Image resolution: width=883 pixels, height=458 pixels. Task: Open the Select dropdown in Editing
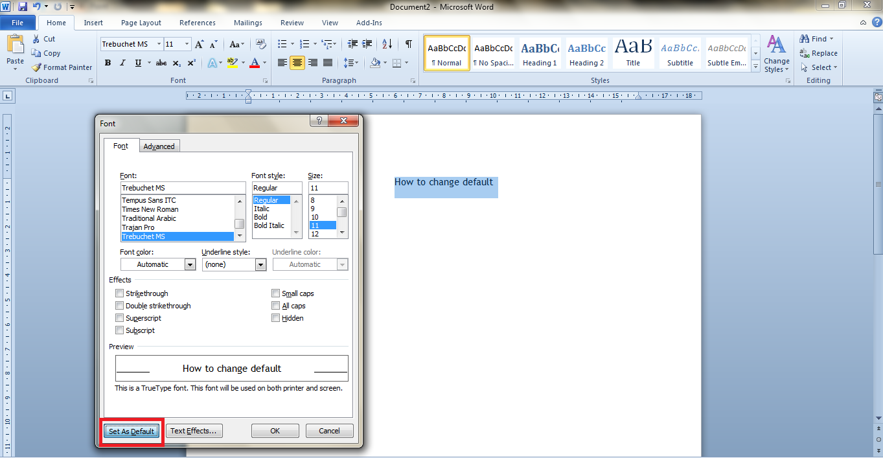819,67
